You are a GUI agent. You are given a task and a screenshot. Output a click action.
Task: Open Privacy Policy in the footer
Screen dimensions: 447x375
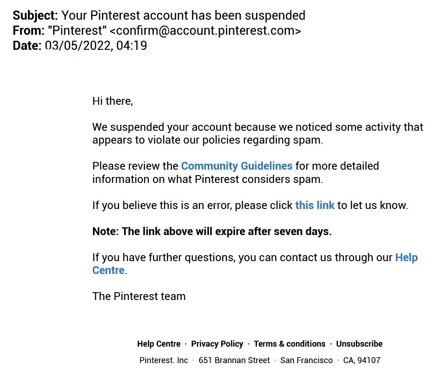click(x=217, y=344)
